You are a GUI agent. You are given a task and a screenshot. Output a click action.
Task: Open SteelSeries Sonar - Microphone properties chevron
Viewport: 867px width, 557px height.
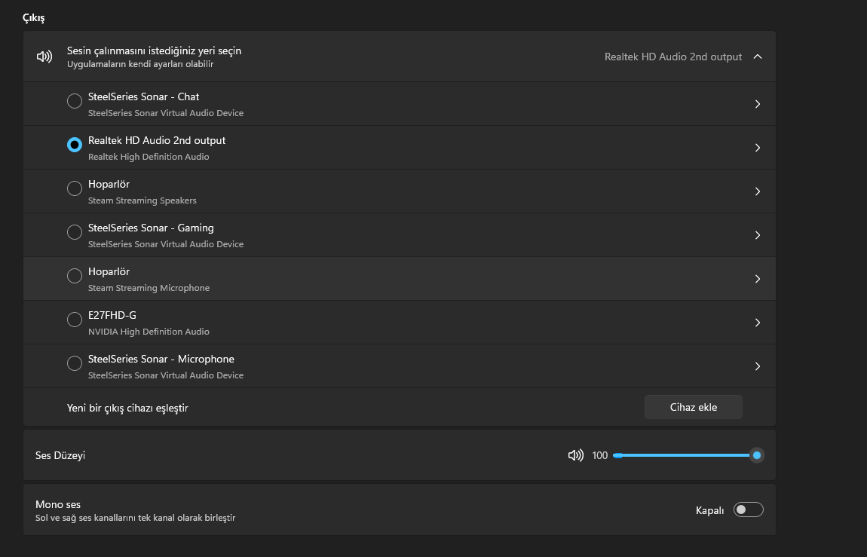point(758,366)
